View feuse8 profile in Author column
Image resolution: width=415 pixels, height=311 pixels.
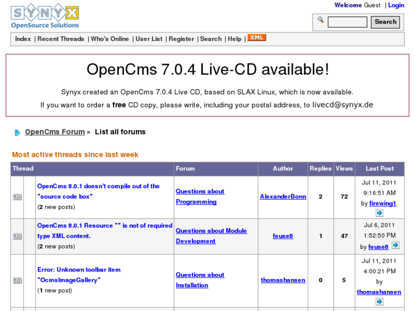pos(283,236)
